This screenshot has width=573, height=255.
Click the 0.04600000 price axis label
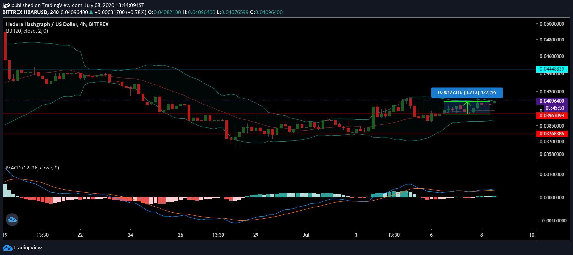click(x=552, y=56)
